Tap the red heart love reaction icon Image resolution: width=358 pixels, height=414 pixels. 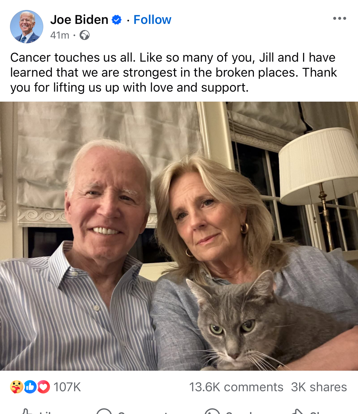pyautogui.click(x=43, y=387)
